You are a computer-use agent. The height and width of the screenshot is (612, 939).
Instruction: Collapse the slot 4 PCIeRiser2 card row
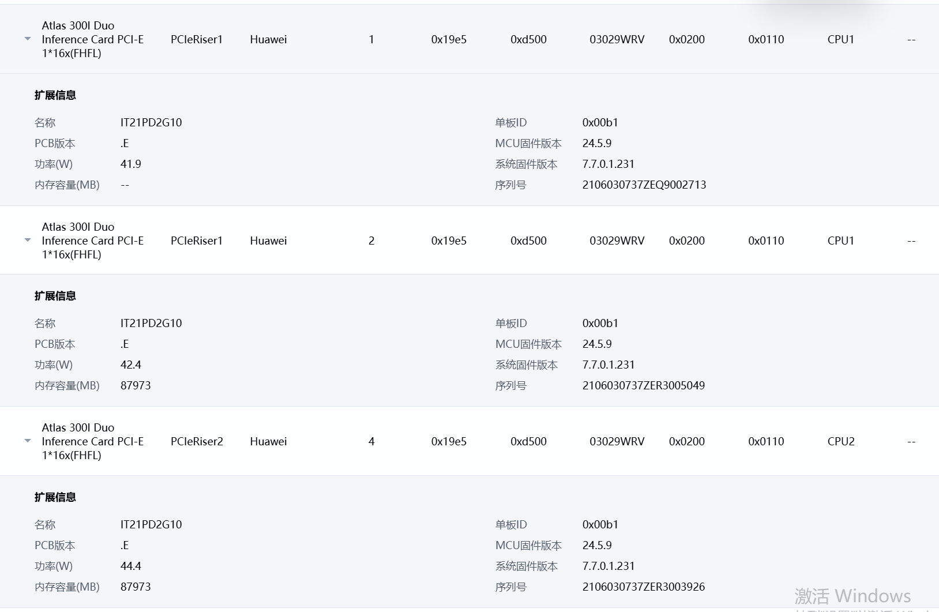click(x=28, y=441)
